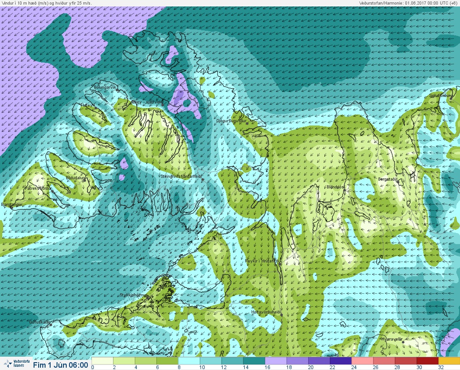Select the orange legend swatch above 32 m/s
Image resolution: width=460 pixels, height=370 pixels.
(x=449, y=361)
